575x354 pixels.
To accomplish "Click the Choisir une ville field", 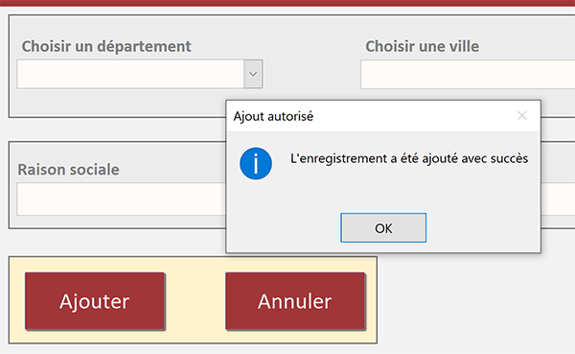I will 468,75.
